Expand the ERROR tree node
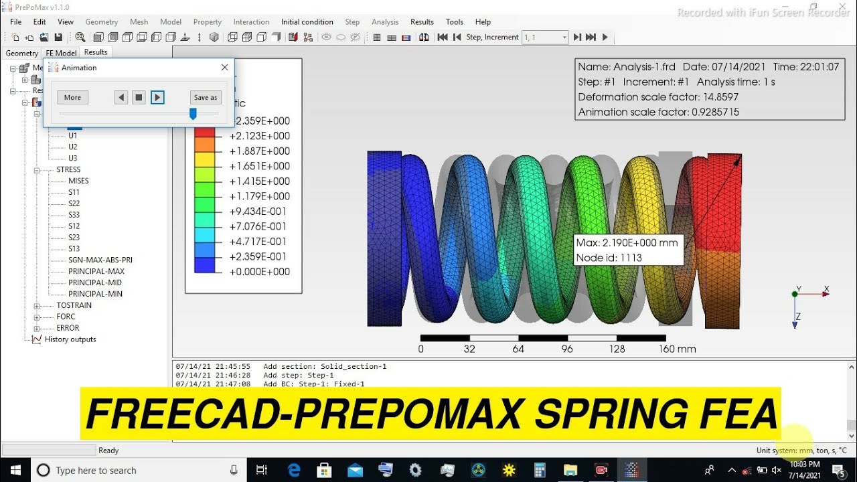This screenshot has width=857, height=482. 38,329
